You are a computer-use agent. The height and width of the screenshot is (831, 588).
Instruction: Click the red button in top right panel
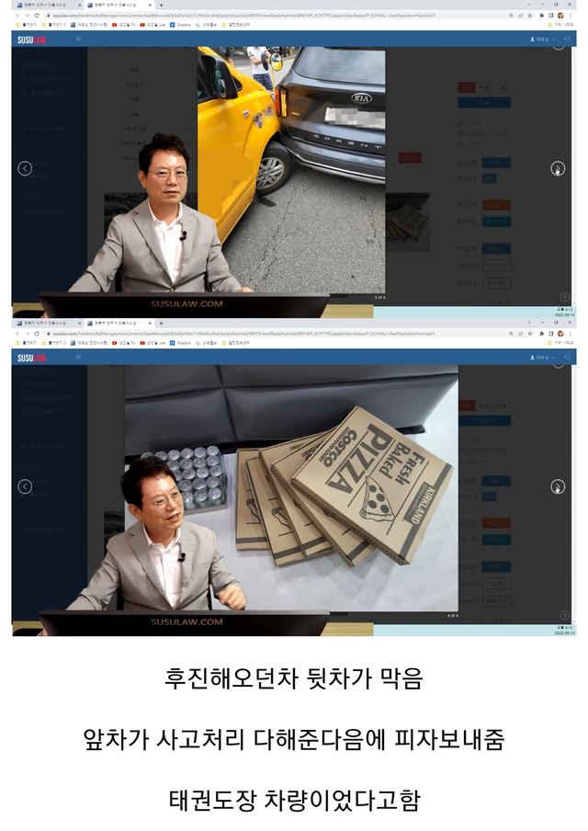466,87
